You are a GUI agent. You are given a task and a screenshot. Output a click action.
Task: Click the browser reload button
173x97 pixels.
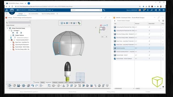pos(12,6)
